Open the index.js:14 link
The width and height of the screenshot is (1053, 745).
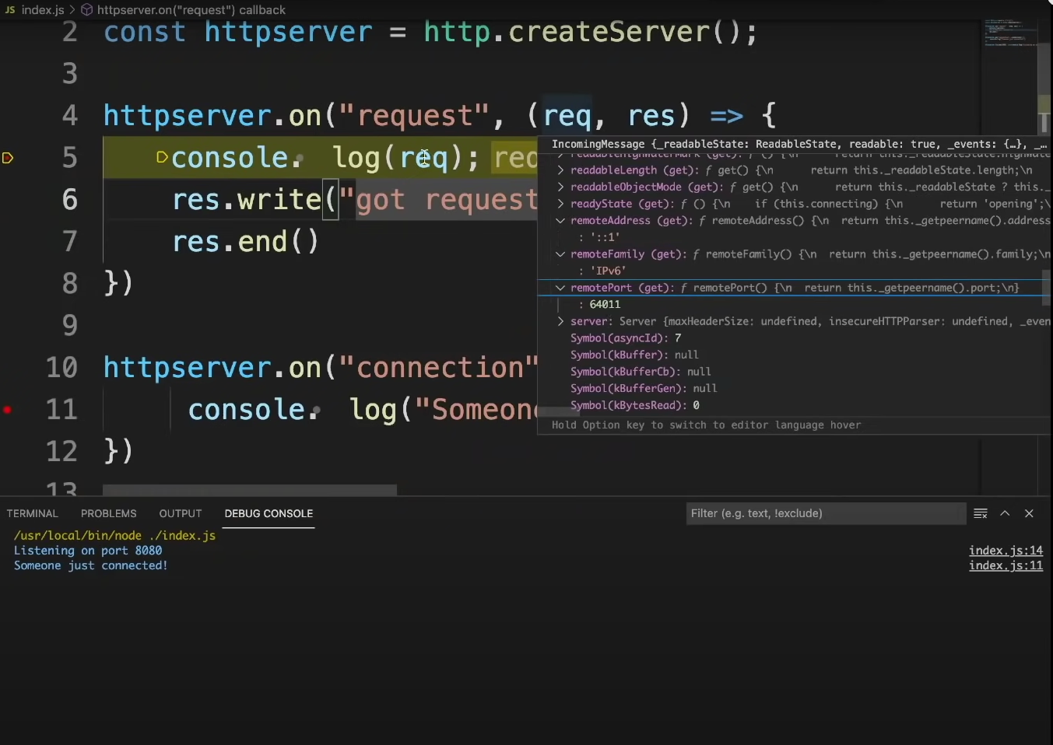pyautogui.click(x=1005, y=551)
